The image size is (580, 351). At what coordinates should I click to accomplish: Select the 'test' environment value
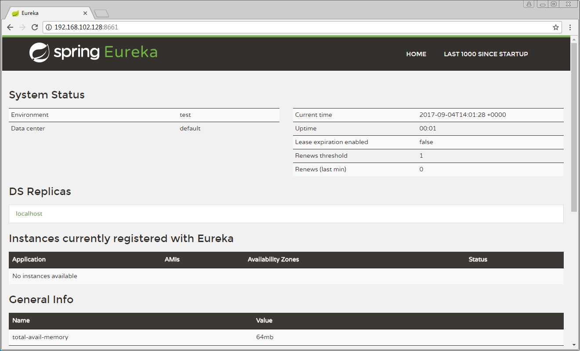tap(185, 115)
